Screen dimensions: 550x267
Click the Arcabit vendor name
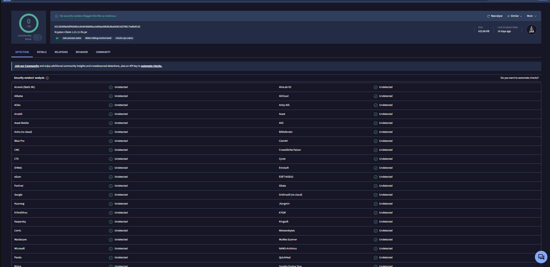18,114
